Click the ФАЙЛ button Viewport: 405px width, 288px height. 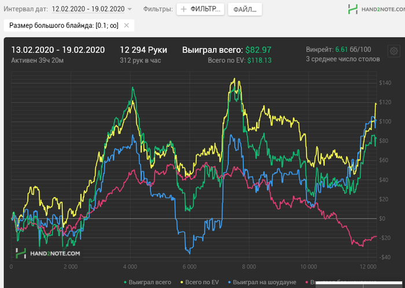245,10
